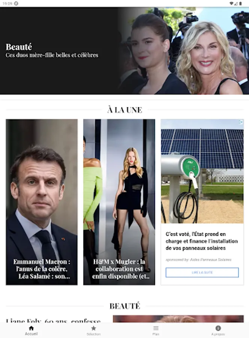Screen dimensions: 249x338
Task: Tap the Accueil home icon
Action: coord(31,328)
